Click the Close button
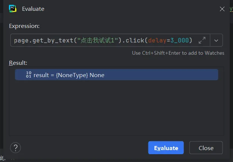The width and height of the screenshot is (233, 162). (x=206, y=148)
